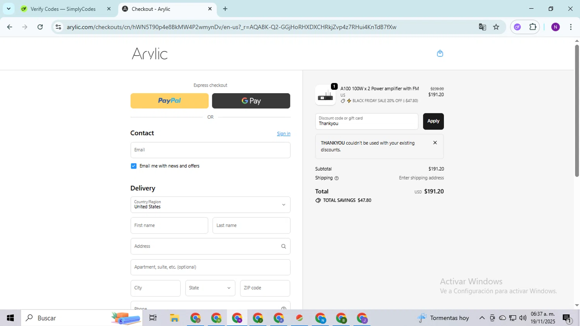This screenshot has height=326, width=580.
Task: Open a new browser tab
Action: pos(225,9)
